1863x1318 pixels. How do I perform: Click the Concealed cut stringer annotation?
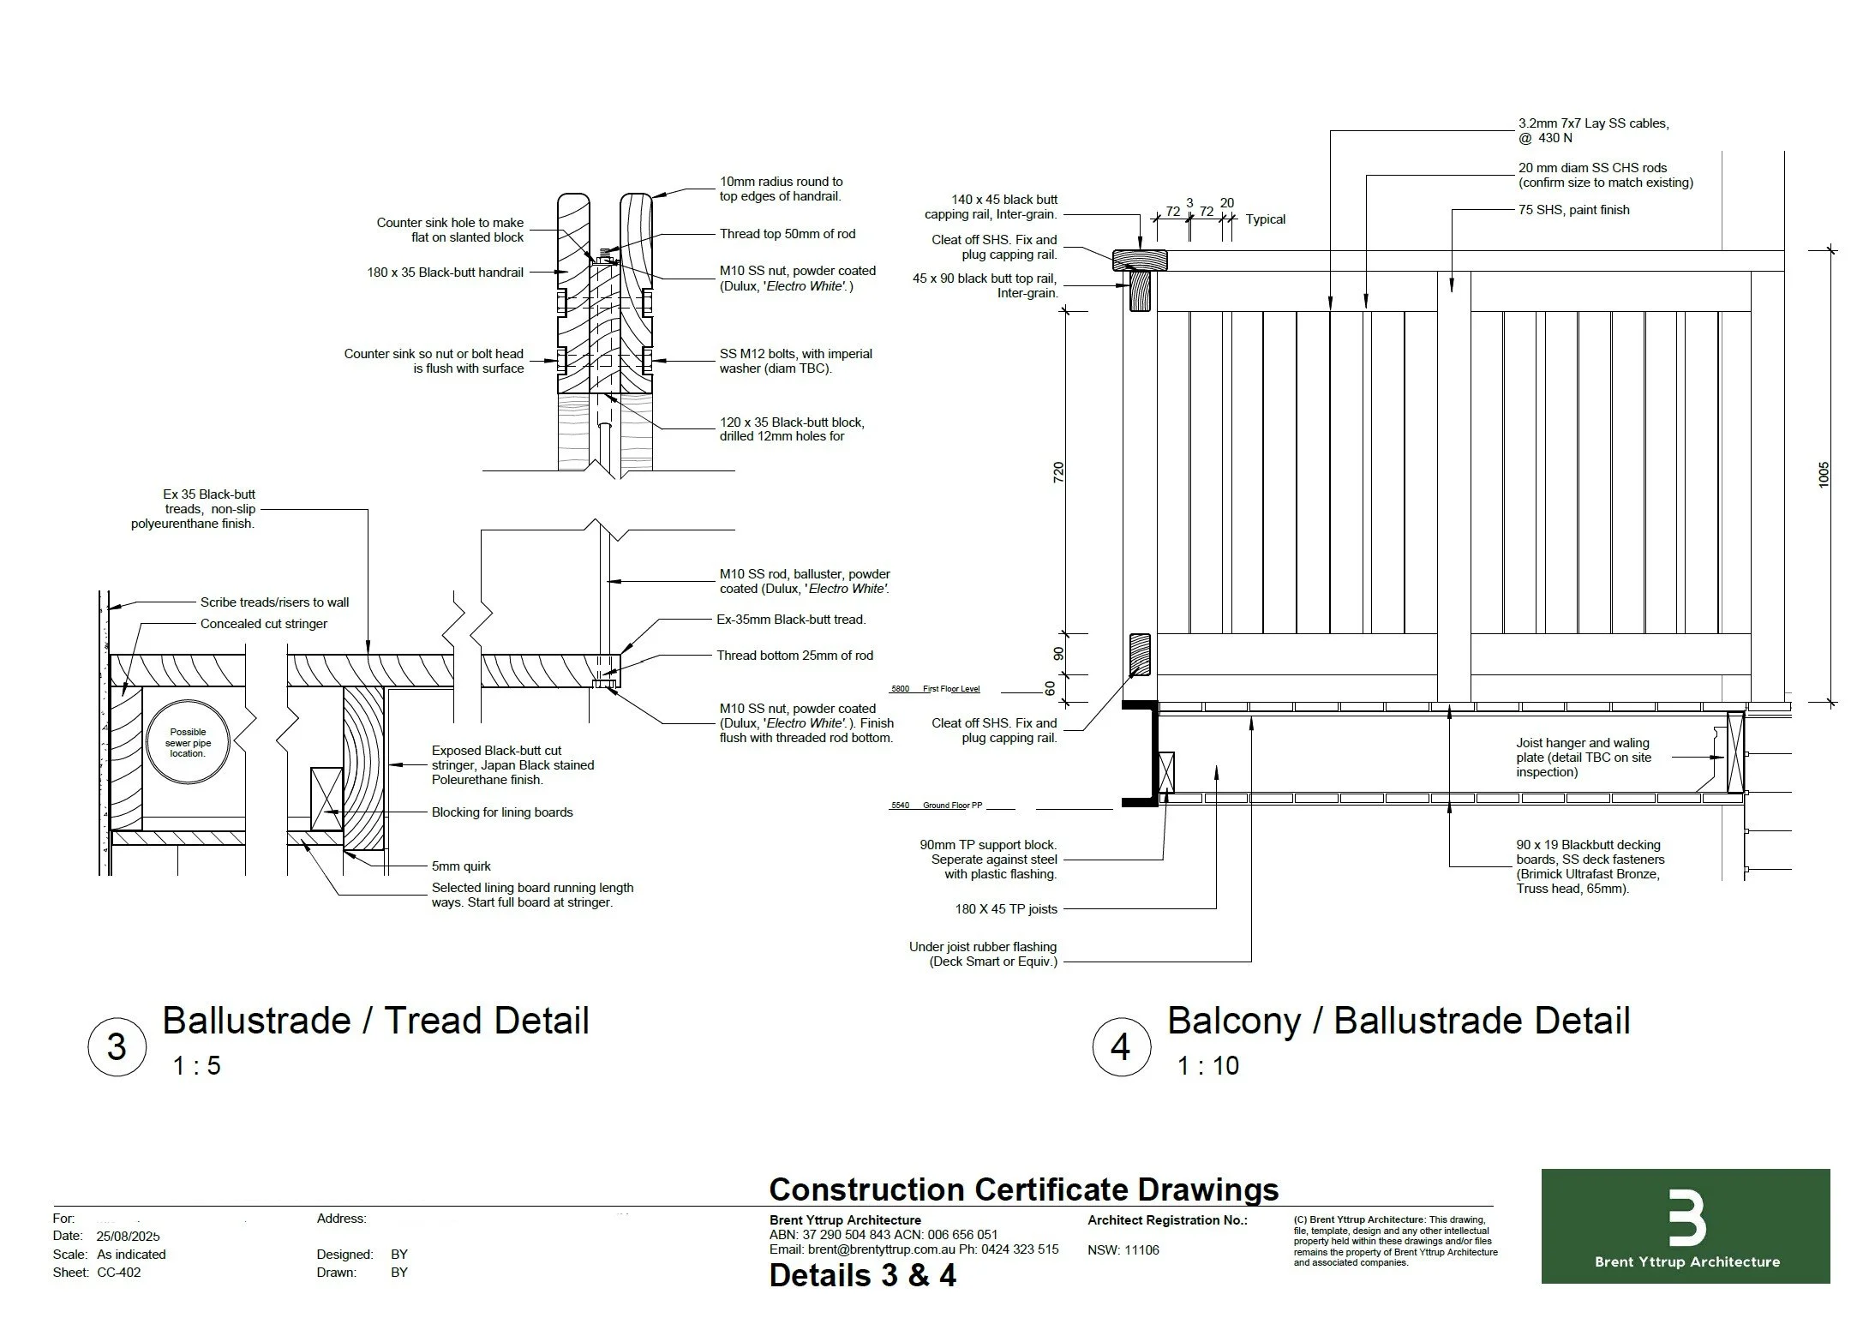(x=264, y=624)
